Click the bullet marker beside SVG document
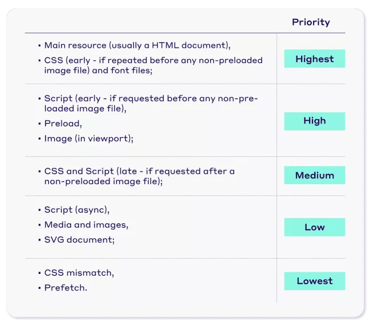Viewport: 370px width, 328px height. click(39, 240)
